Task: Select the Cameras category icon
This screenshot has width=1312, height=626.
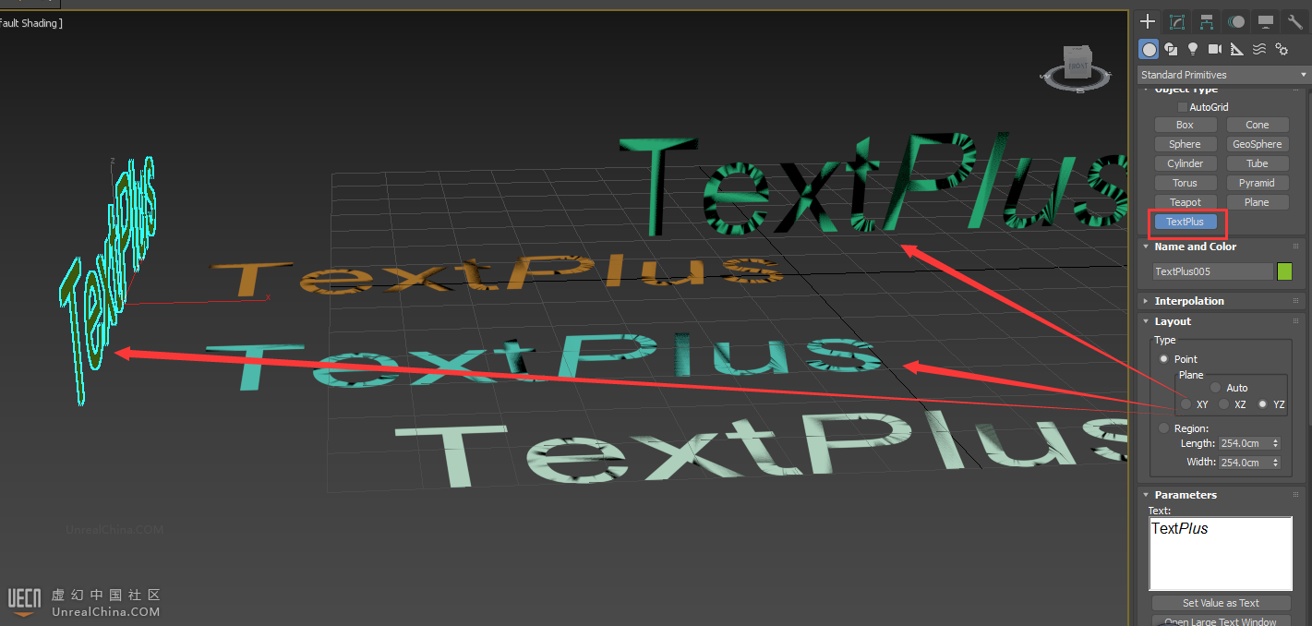Action: 1215,49
